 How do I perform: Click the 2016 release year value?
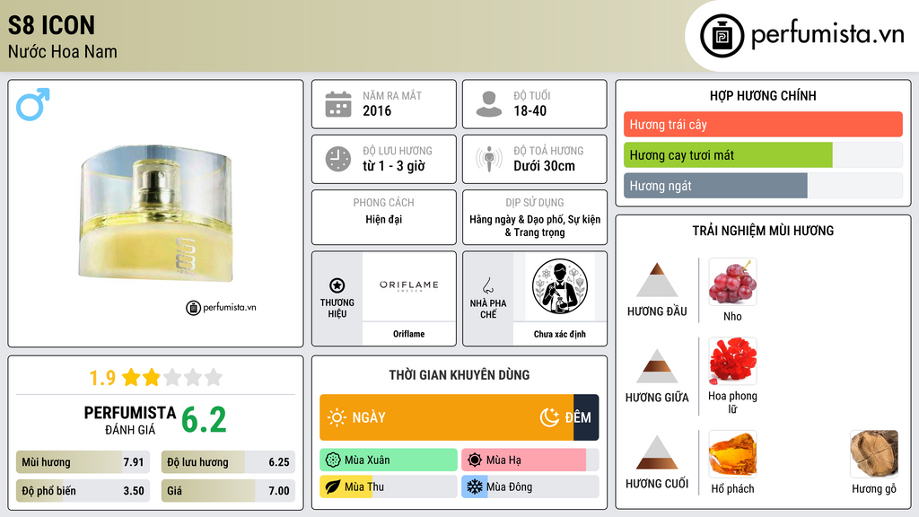(377, 110)
